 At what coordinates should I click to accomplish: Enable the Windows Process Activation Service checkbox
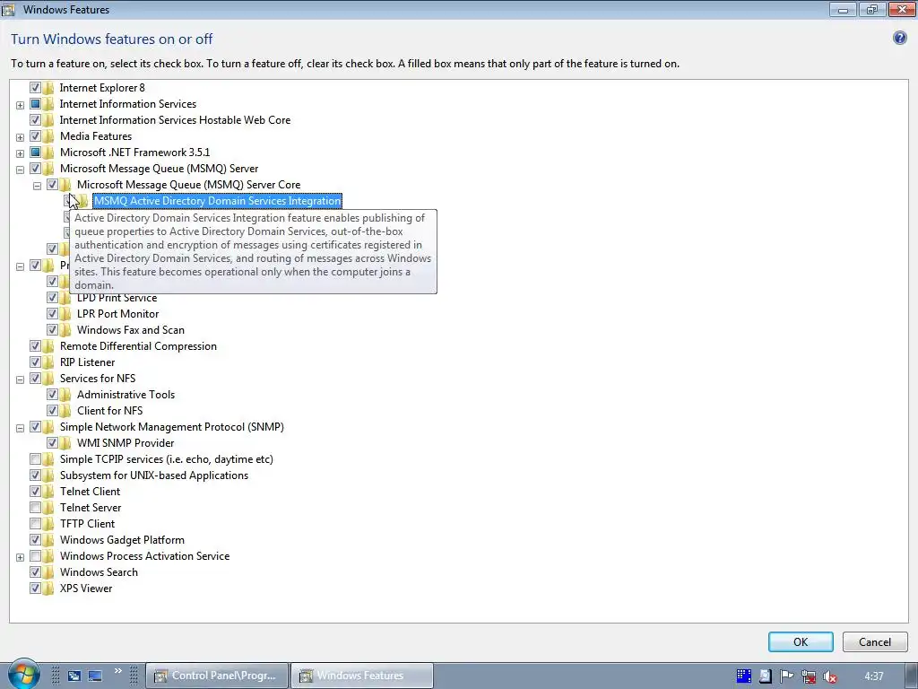click(x=35, y=555)
